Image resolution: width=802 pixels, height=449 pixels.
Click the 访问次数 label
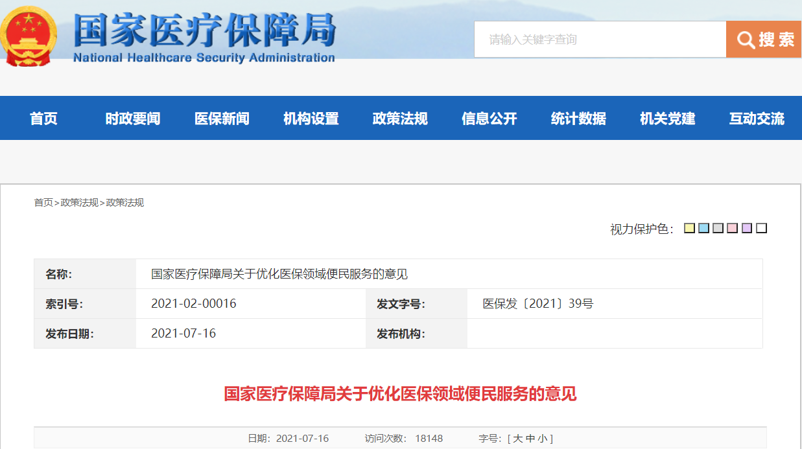(x=387, y=439)
